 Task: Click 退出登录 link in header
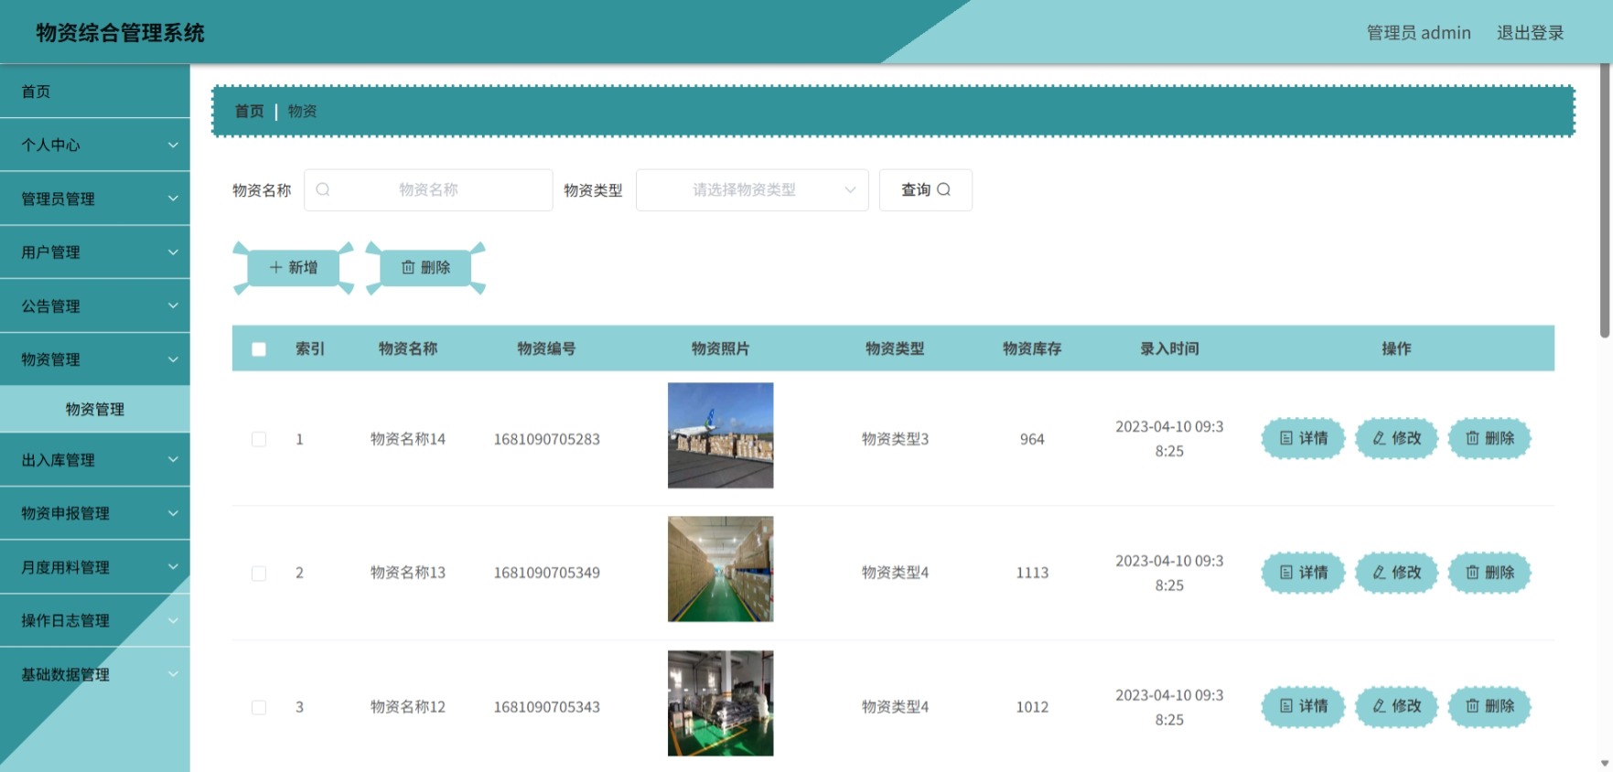pos(1531,33)
